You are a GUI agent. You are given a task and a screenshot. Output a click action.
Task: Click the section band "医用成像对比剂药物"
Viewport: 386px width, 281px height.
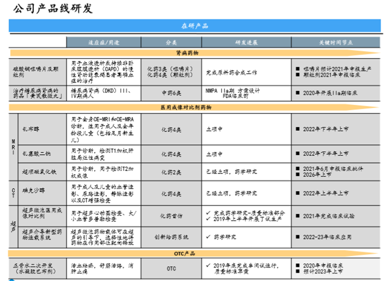tap(195, 107)
